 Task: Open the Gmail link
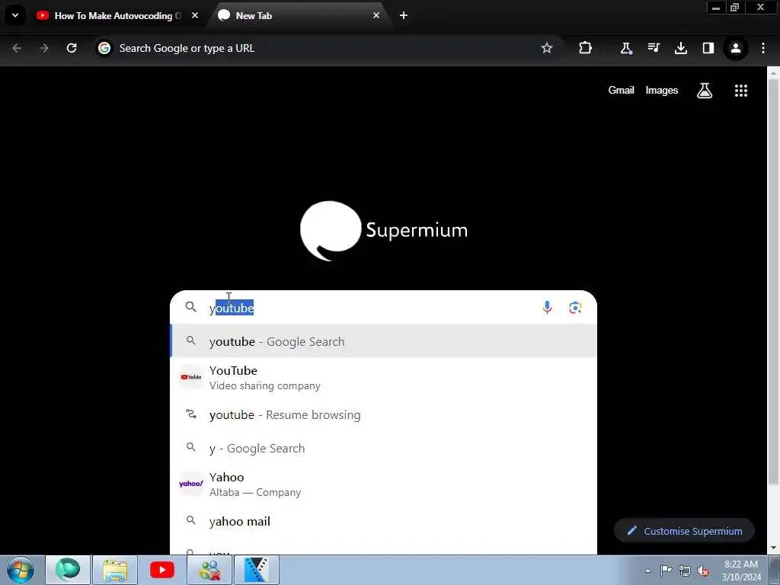click(x=621, y=90)
